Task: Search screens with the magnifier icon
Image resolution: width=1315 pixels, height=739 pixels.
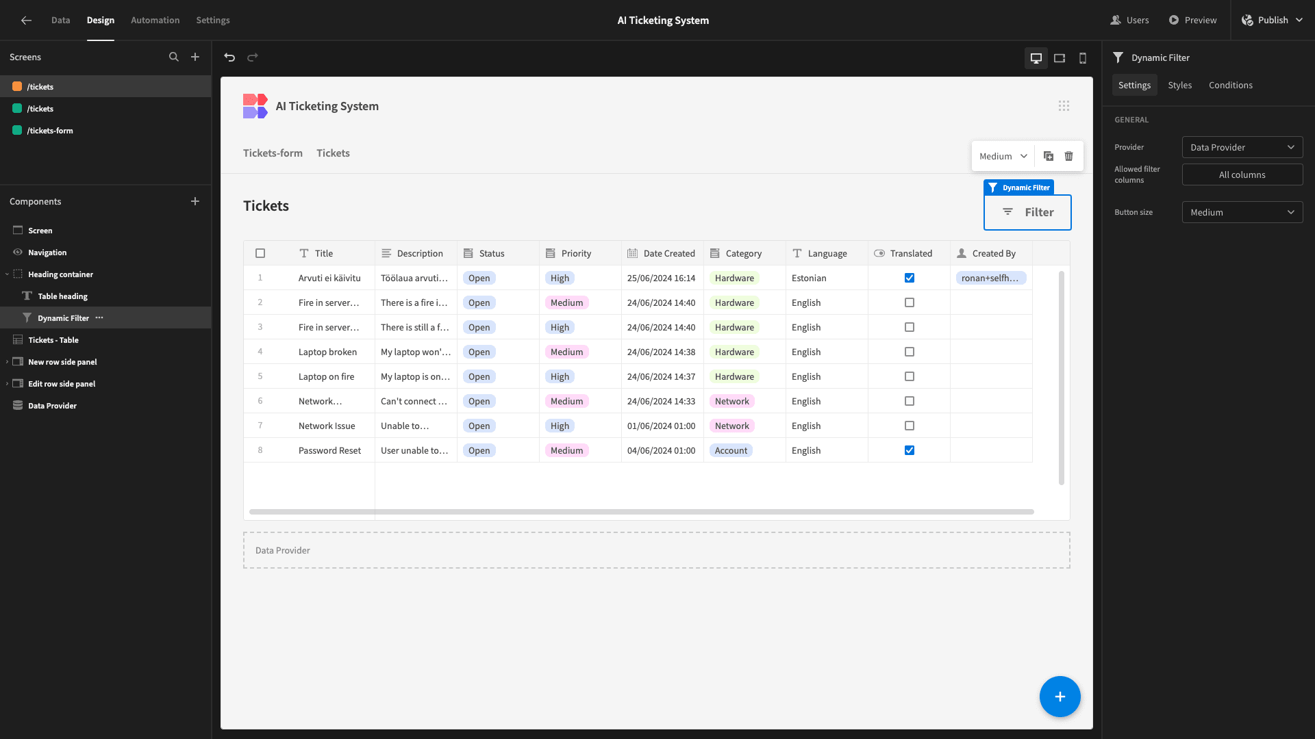Action: click(x=174, y=57)
